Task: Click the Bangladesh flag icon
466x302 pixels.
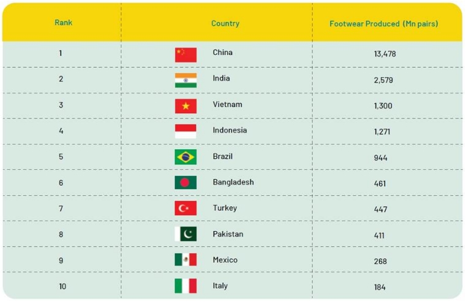Action: tap(186, 182)
